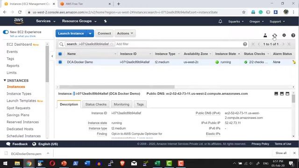The width and height of the screenshot is (299, 168).
Task: Click Tell us what you think link
Action: 23,36
